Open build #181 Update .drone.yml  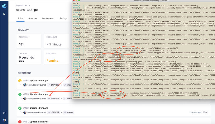(x=39, y=122)
